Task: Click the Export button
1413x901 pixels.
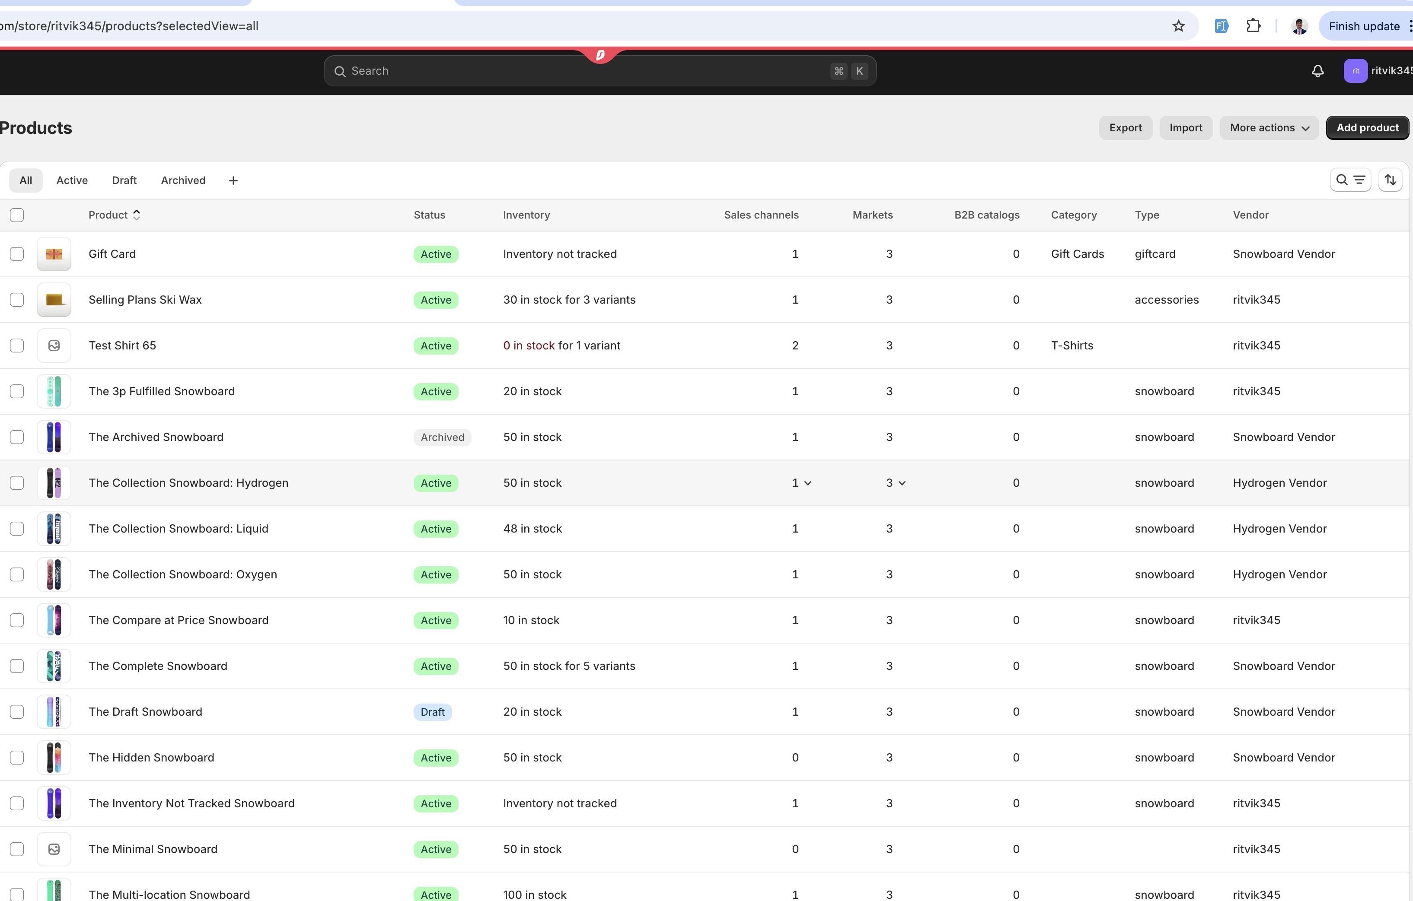Action: (x=1126, y=128)
